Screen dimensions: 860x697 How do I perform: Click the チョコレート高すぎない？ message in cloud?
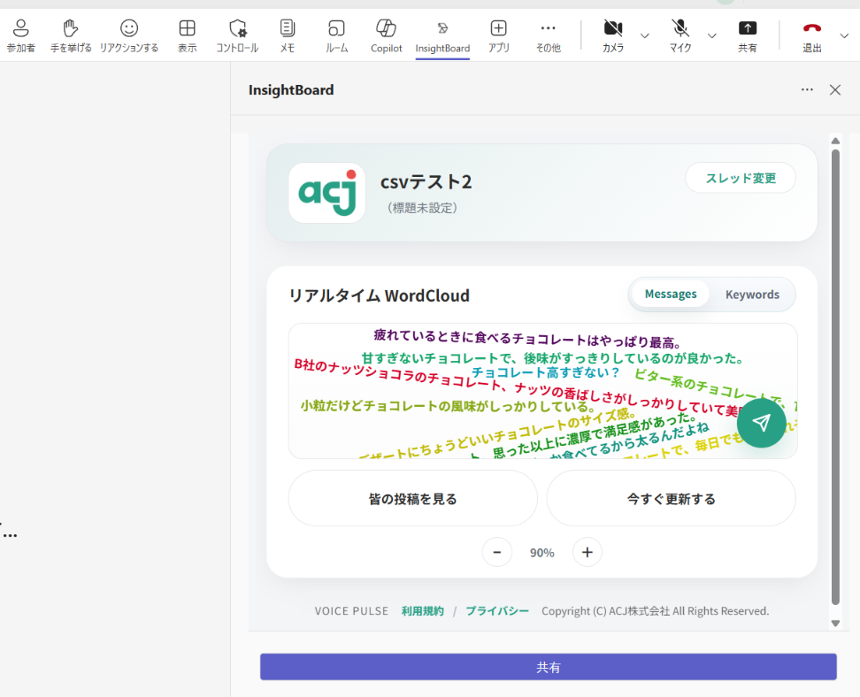545,372
